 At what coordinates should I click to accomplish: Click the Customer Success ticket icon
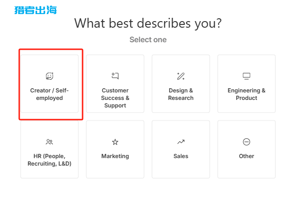(x=115, y=76)
